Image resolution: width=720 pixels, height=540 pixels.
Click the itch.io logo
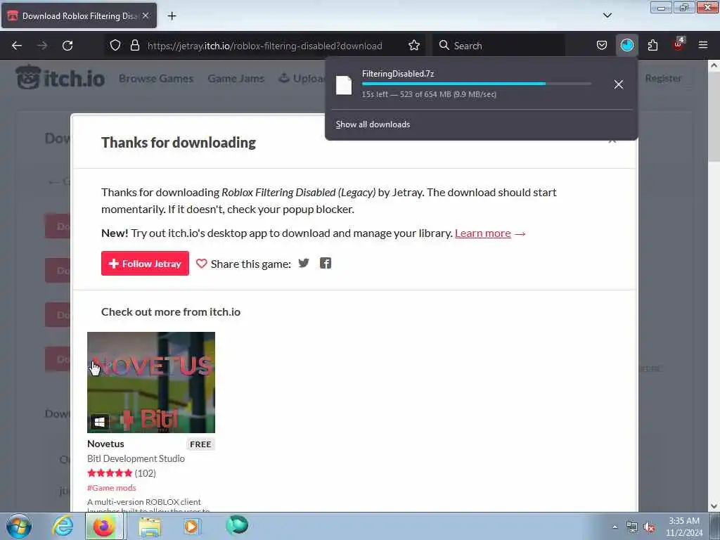coord(60,77)
